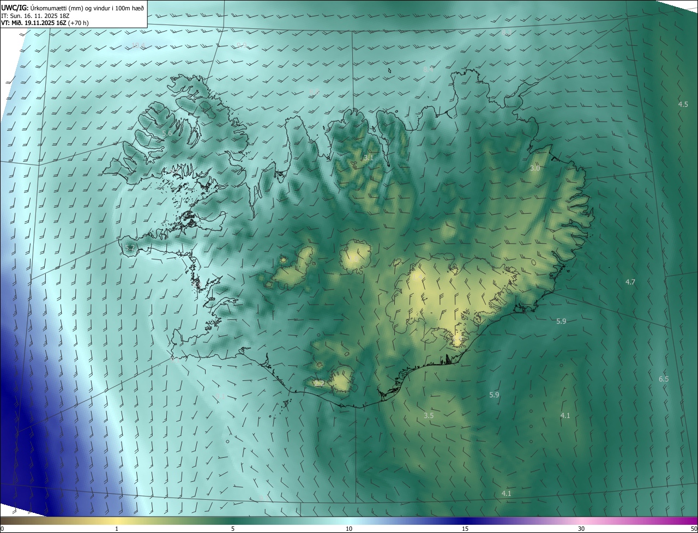698x533 pixels.
Task: Click the 8.4 value label
Action: 428,70
